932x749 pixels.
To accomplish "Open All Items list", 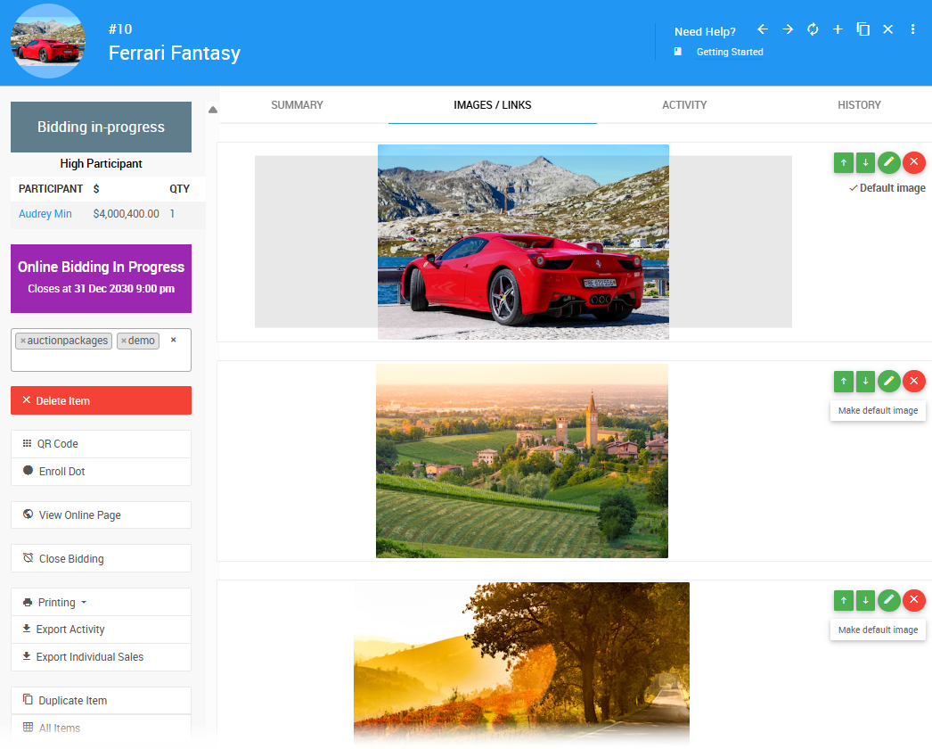I will [101, 728].
